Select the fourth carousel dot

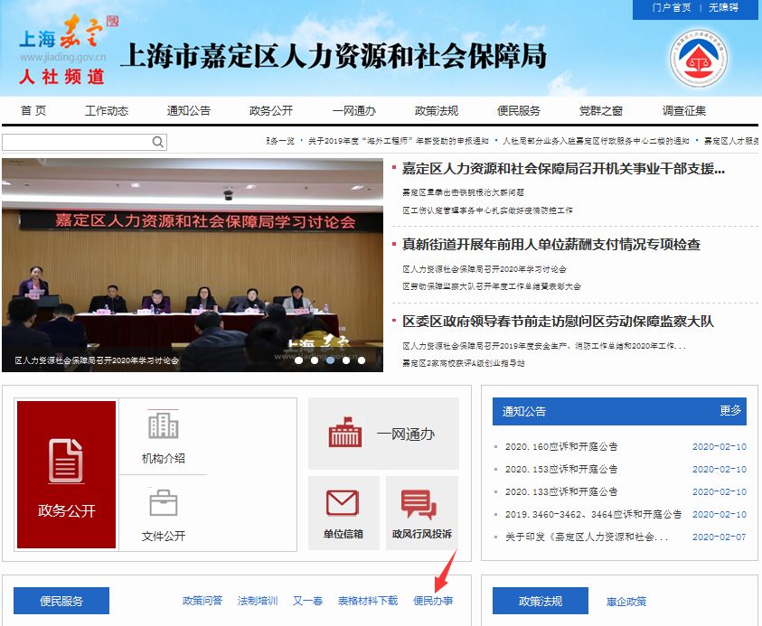[346, 360]
